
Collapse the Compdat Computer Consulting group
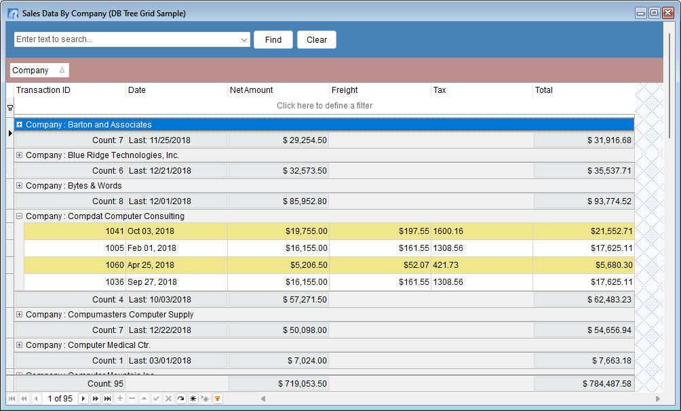19,216
